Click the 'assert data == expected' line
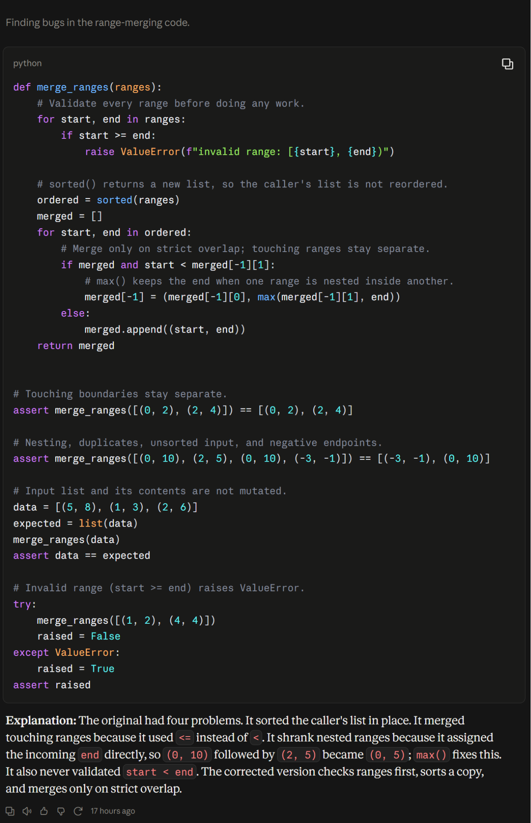The image size is (531, 823). tap(82, 556)
